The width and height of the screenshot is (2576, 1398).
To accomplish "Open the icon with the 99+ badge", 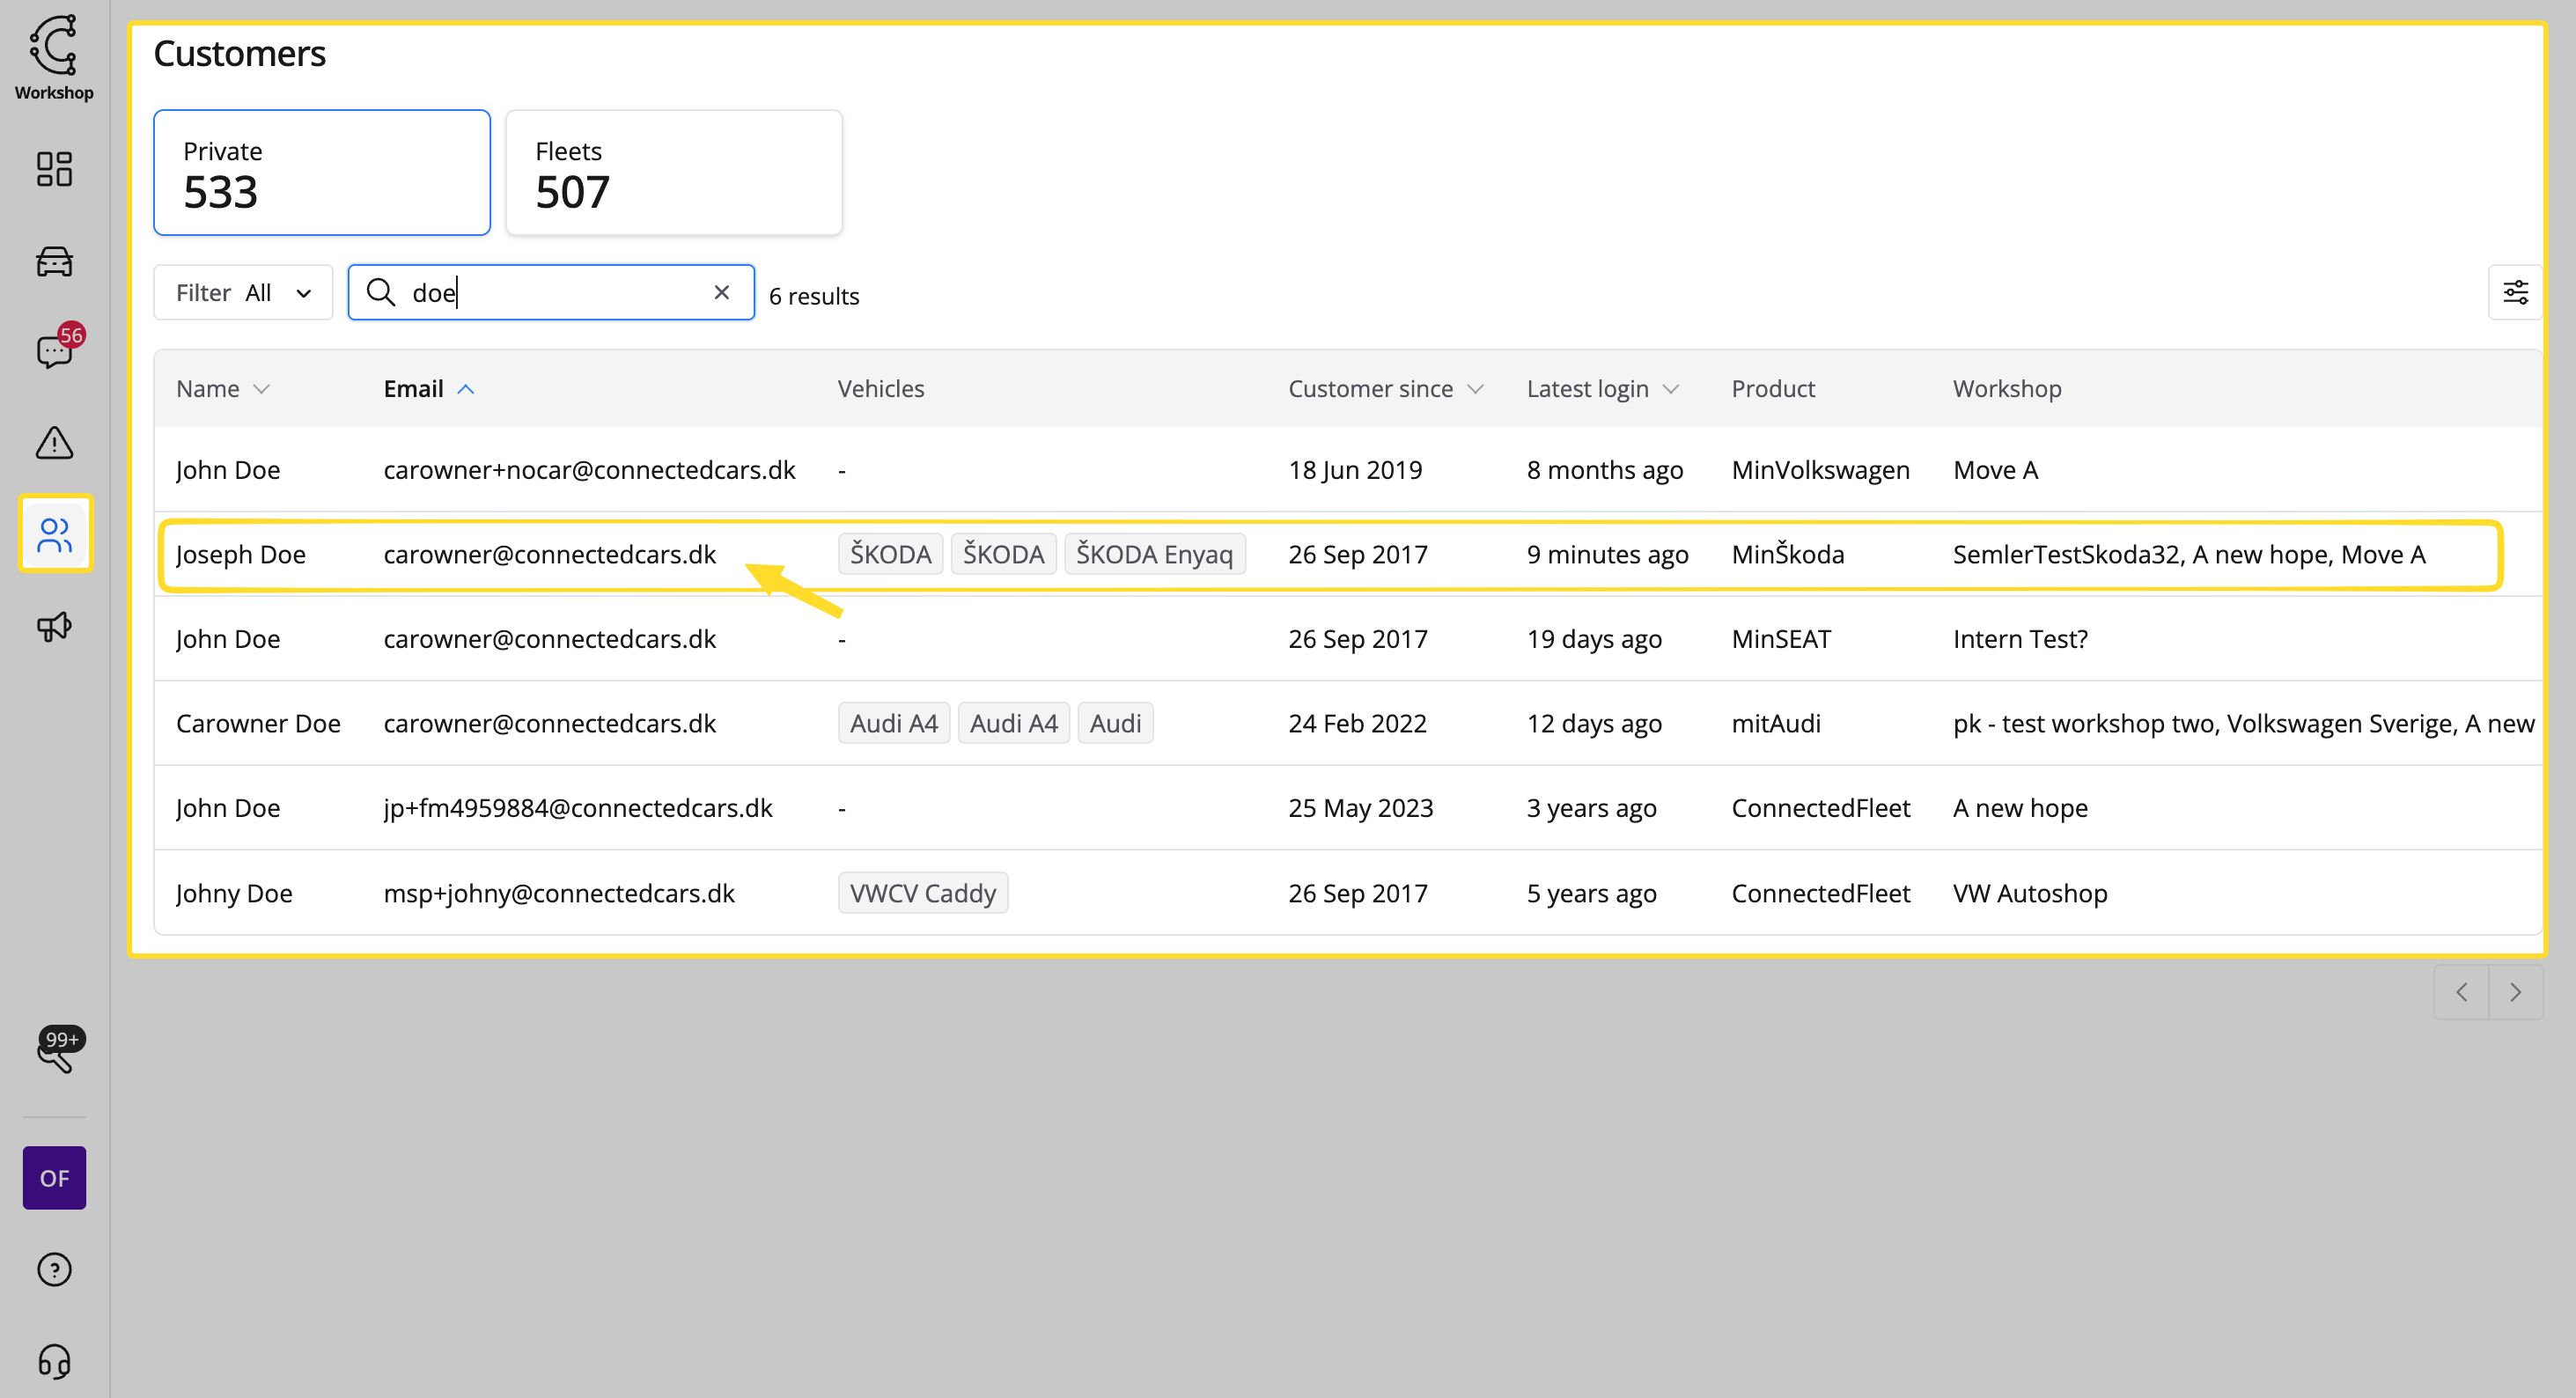I will (x=54, y=1053).
